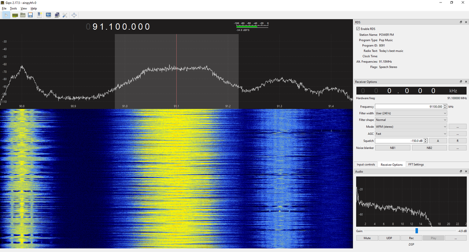Open audio options ... button beside Play
469x252 pixels.
point(456,238)
